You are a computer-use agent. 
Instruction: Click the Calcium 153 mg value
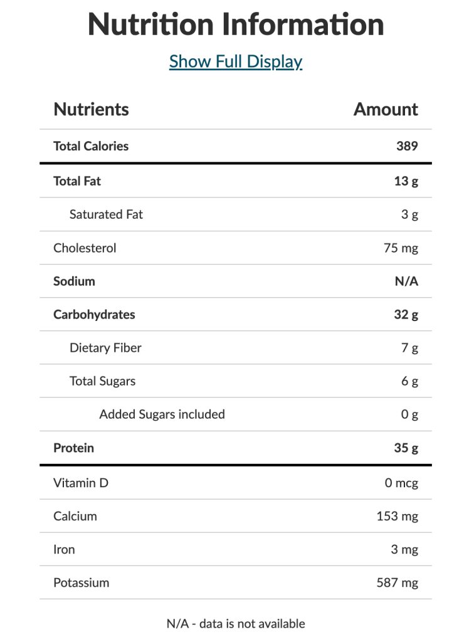(398, 517)
